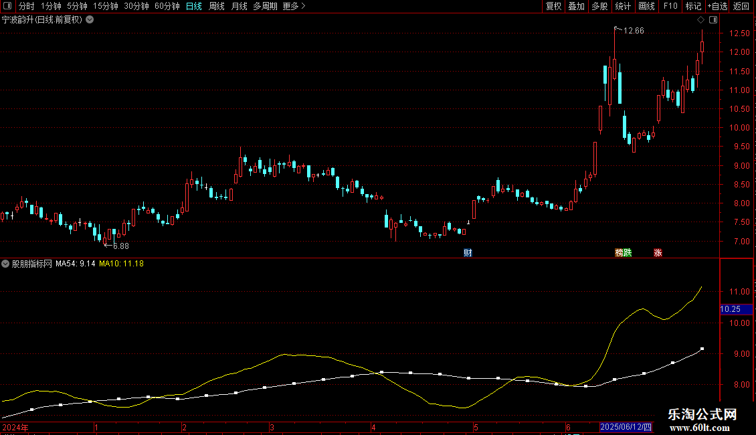Switch to the 分时 intraday view
Screen dimensions: 756x435
pyautogui.click(x=27, y=6)
